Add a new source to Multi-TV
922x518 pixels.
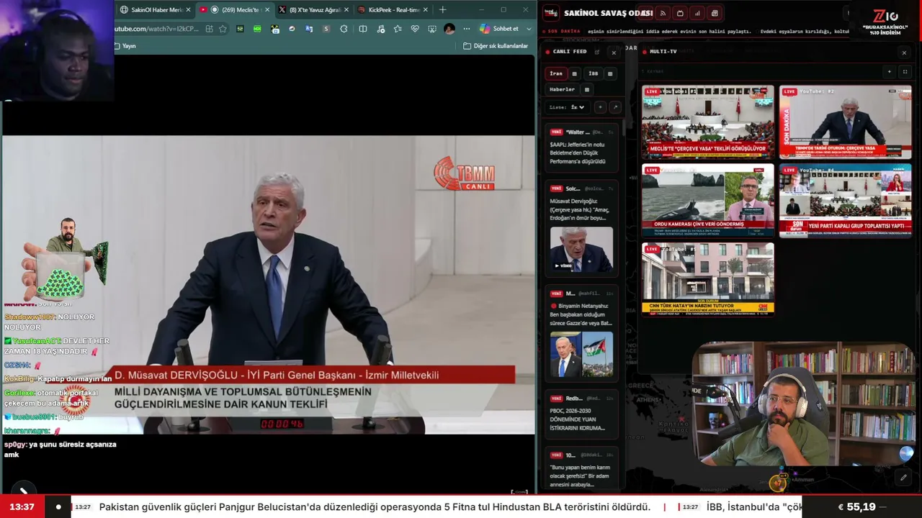pyautogui.click(x=890, y=72)
